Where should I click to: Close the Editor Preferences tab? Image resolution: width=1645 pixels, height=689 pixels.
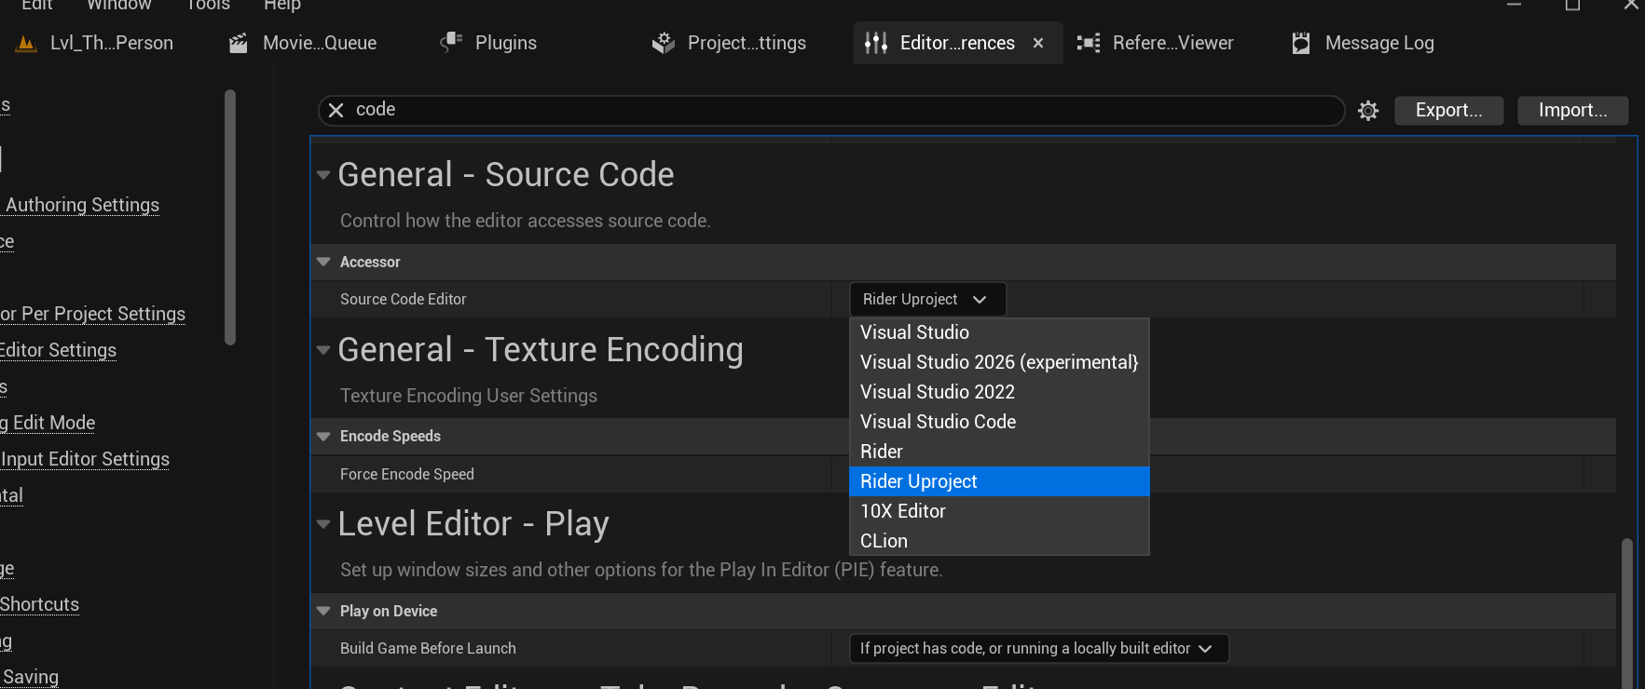(1038, 43)
